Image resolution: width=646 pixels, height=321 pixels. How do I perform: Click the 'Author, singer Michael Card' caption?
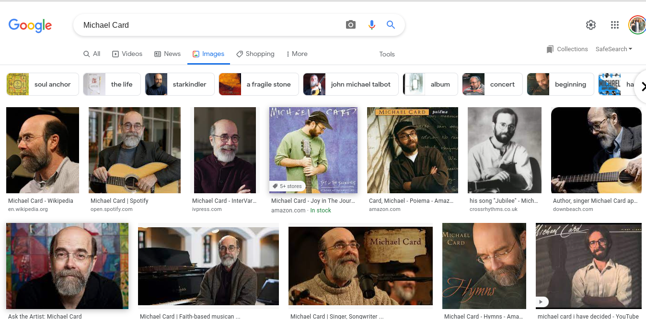(596, 201)
